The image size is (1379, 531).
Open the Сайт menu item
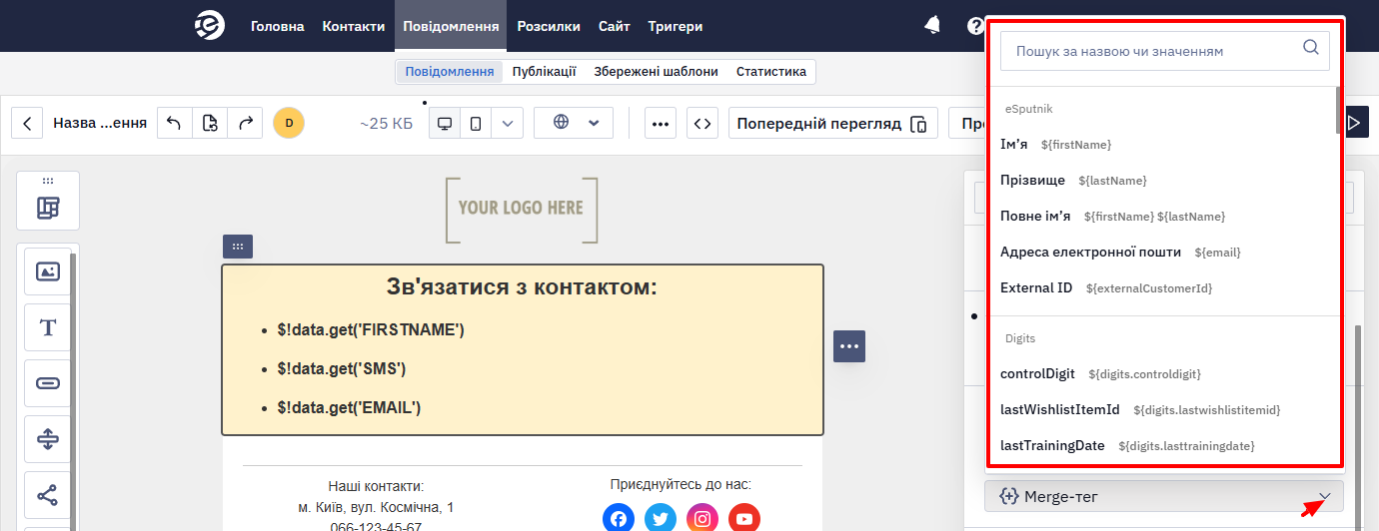[x=615, y=26]
